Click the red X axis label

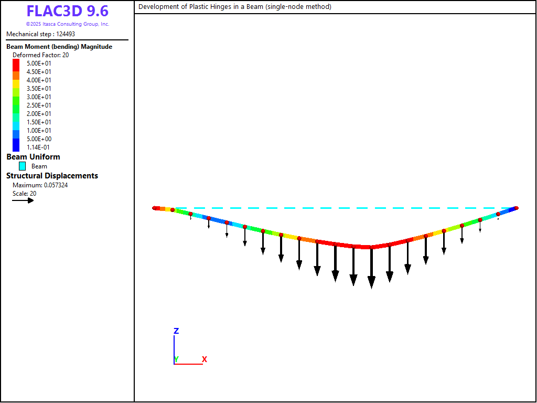pos(205,359)
